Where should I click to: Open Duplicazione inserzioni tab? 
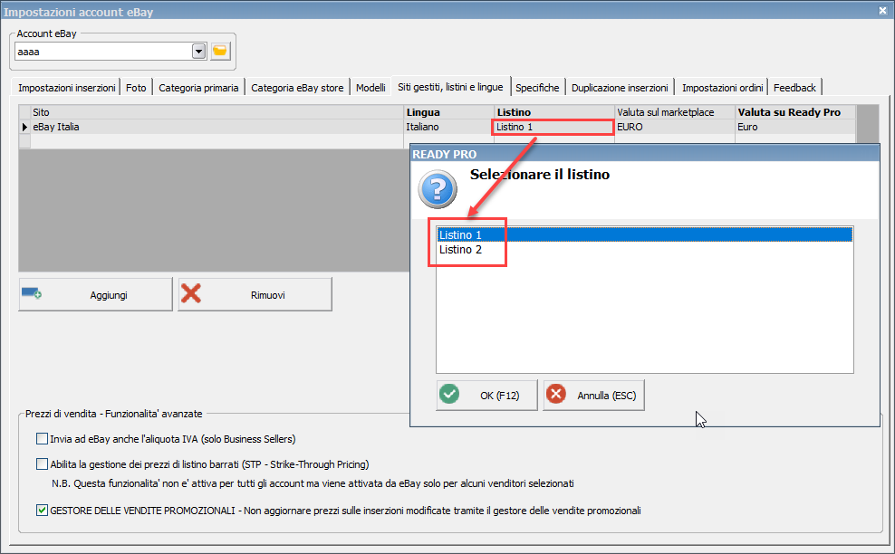pyautogui.click(x=620, y=87)
